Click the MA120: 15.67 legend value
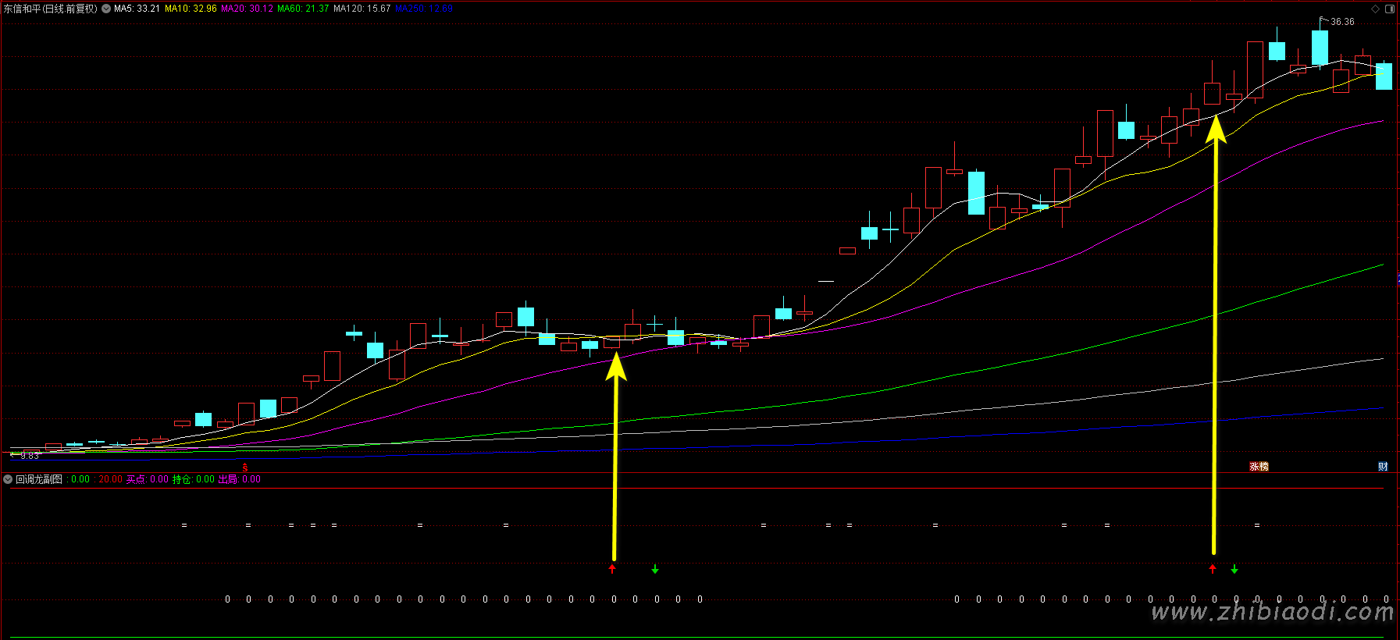The image size is (1400, 640). (362, 9)
